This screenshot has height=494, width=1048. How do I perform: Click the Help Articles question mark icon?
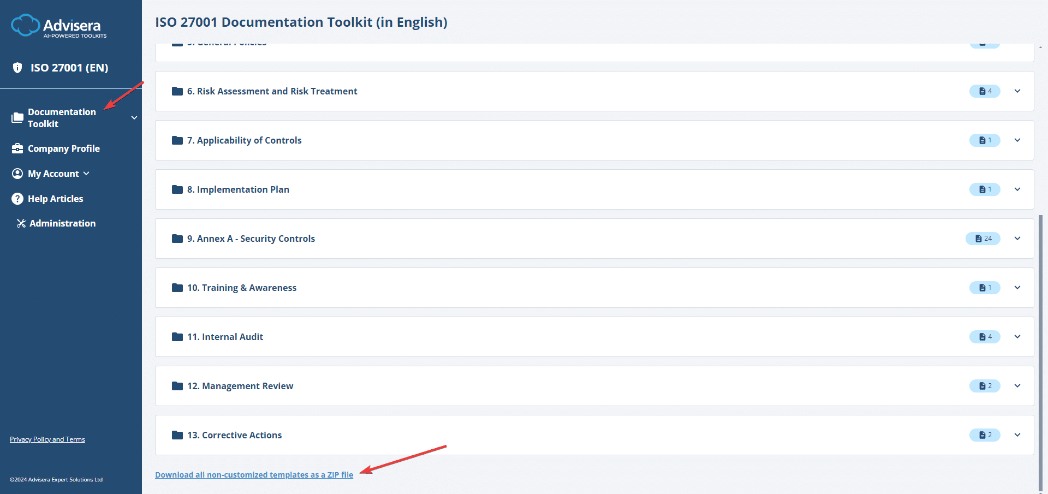click(17, 199)
